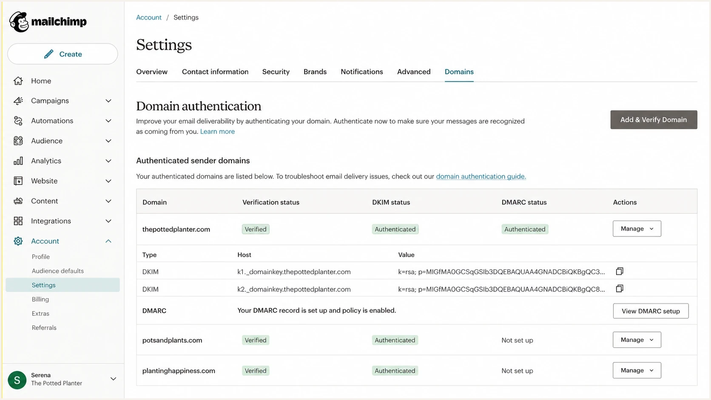Click the Home house icon
This screenshot has width=711, height=400.
coord(18,81)
